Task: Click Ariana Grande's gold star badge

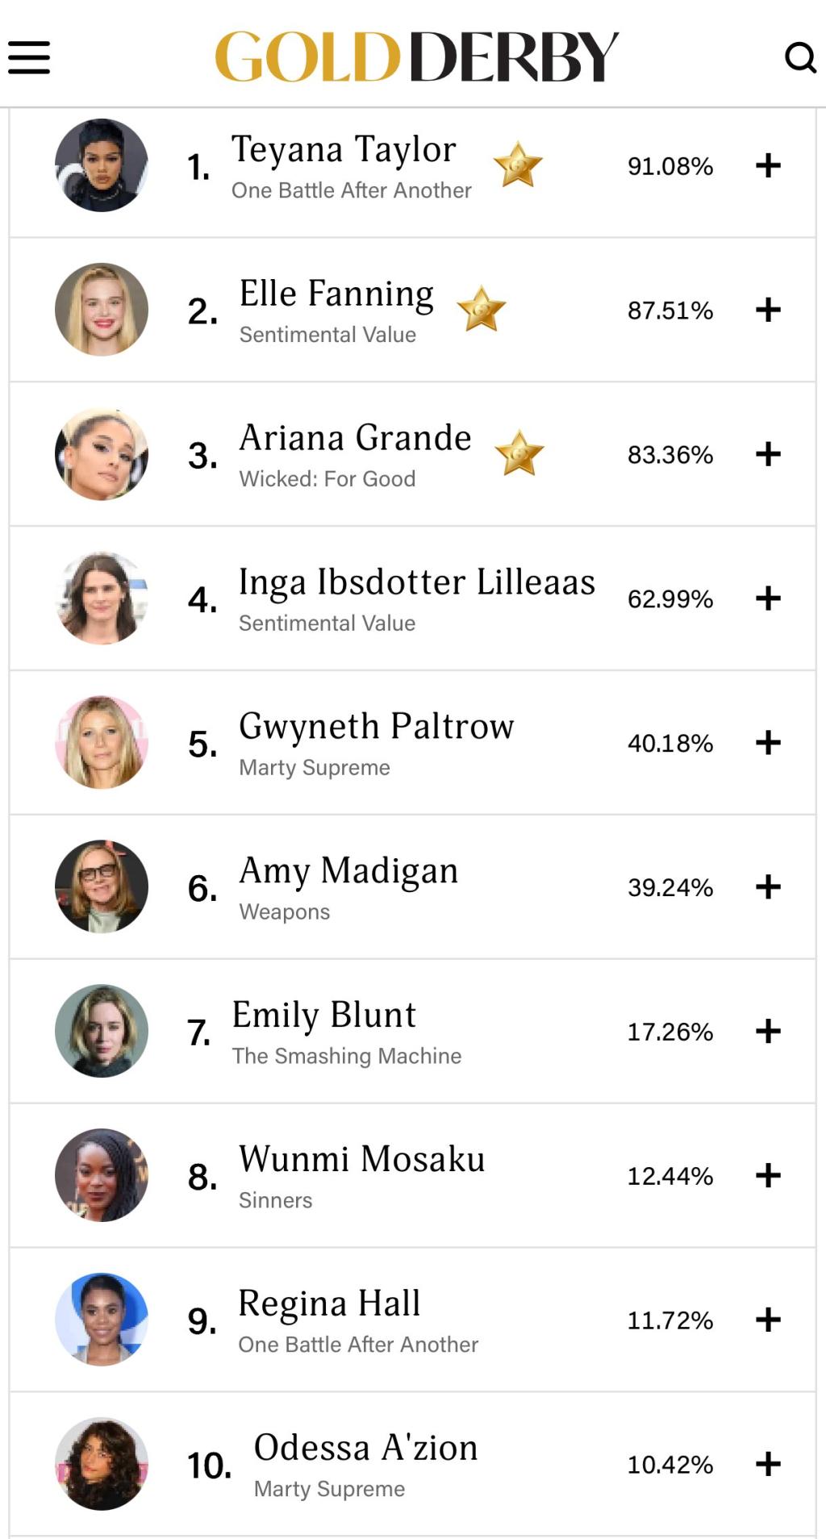Action: (519, 453)
